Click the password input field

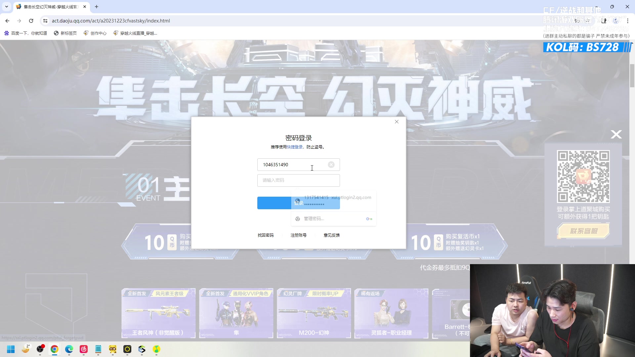click(x=298, y=180)
